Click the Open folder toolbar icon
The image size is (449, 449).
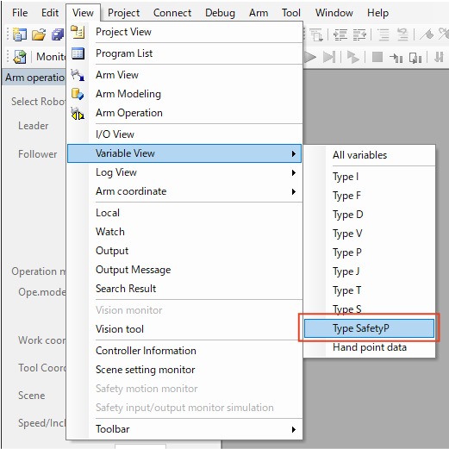[39, 34]
